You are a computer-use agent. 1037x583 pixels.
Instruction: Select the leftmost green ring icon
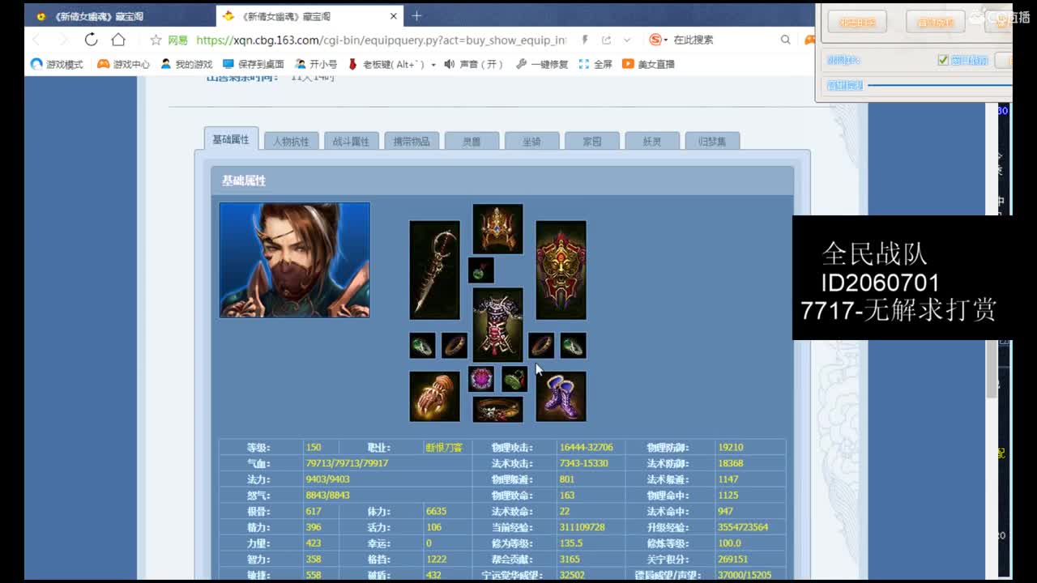(422, 346)
